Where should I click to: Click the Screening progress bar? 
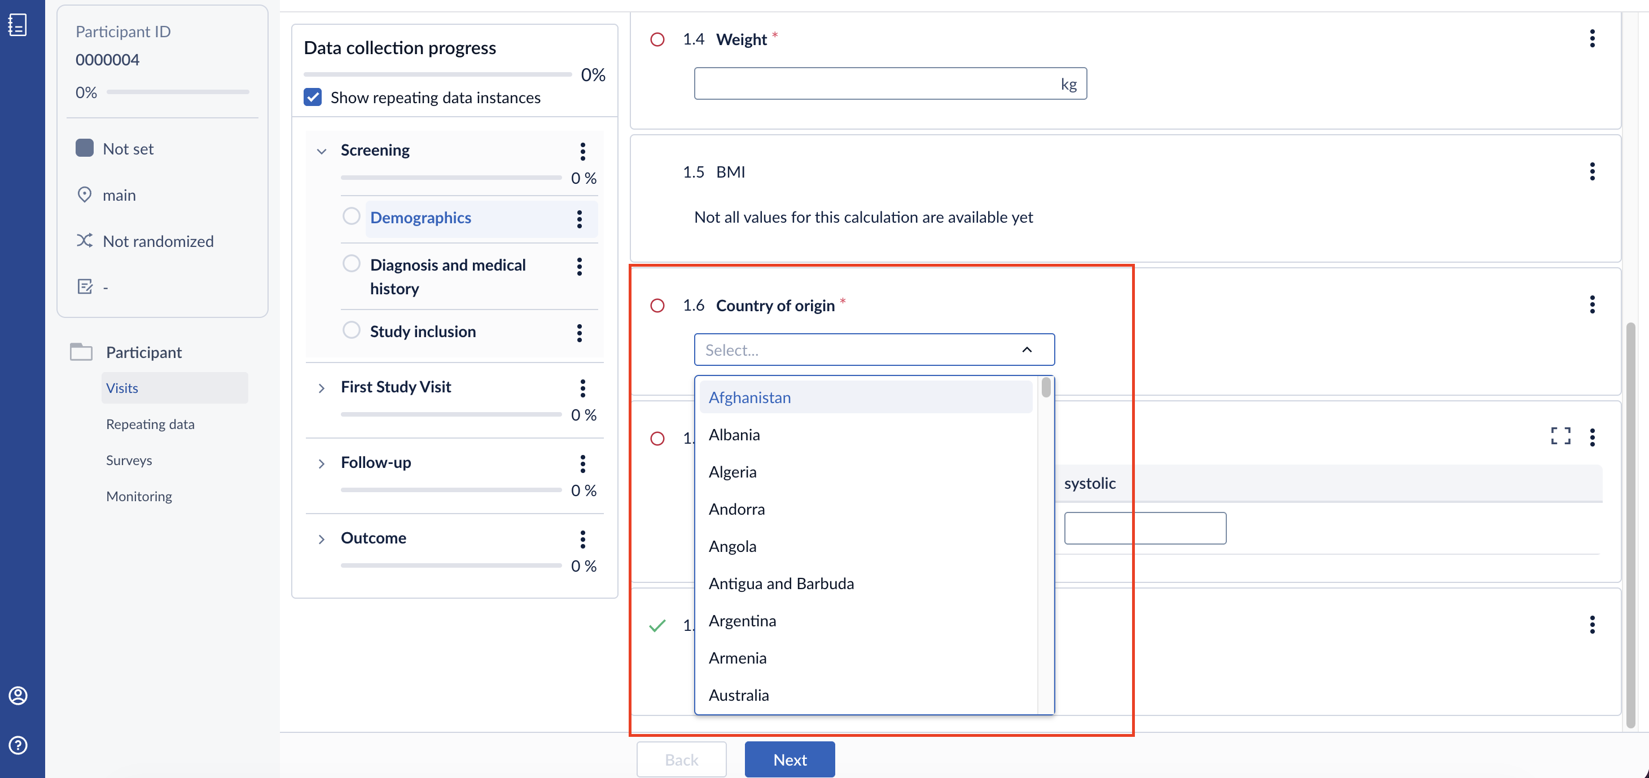(x=451, y=178)
